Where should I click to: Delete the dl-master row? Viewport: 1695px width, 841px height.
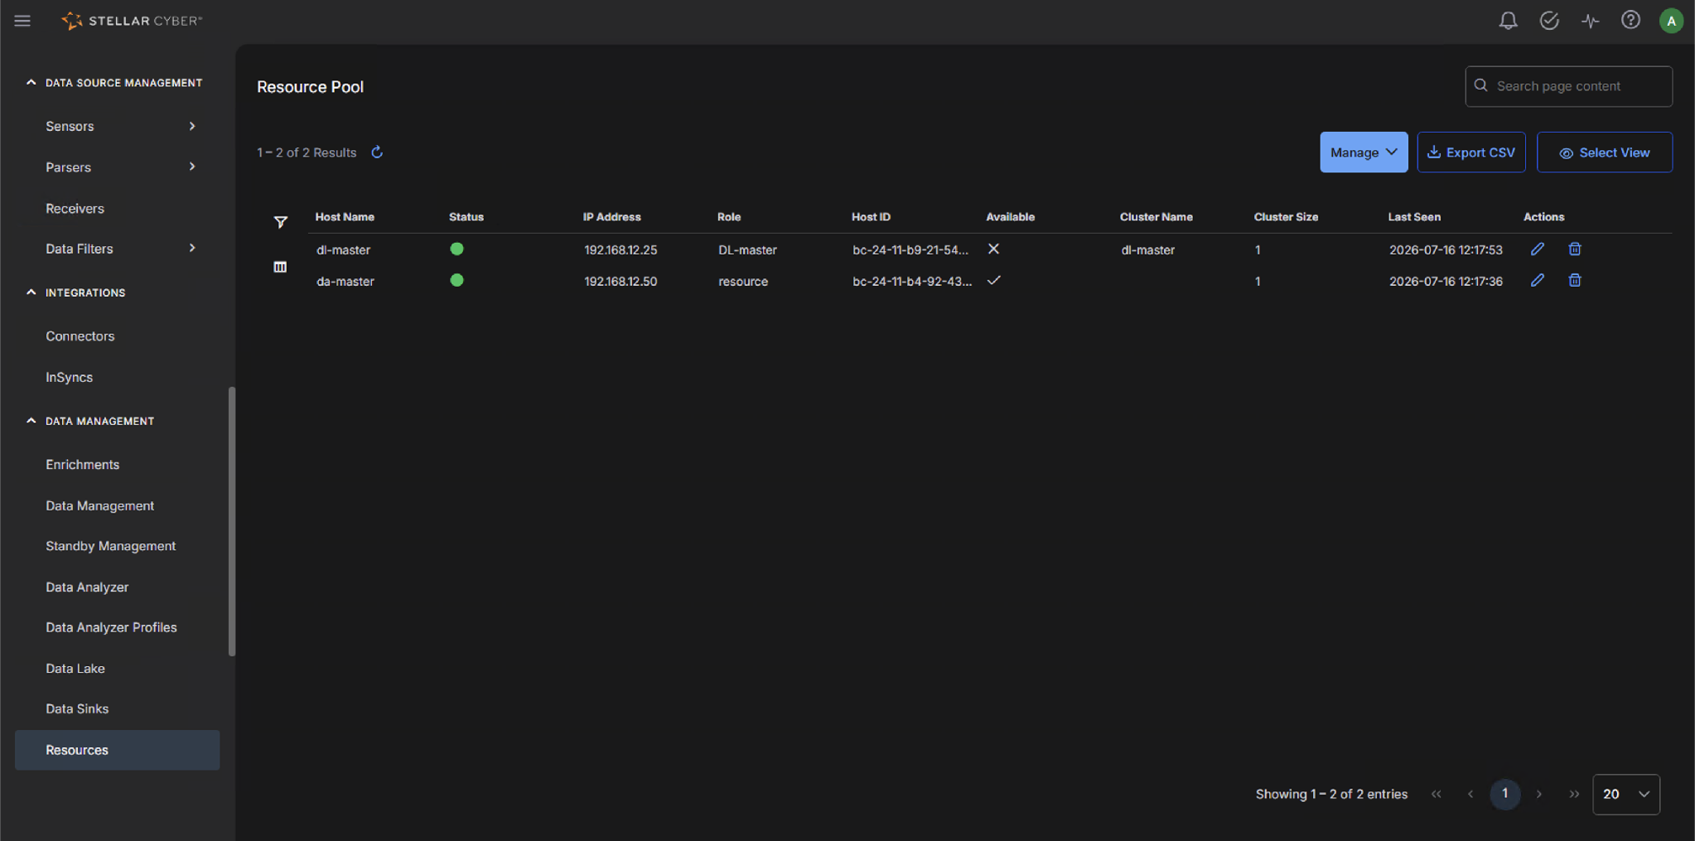pyautogui.click(x=1575, y=249)
